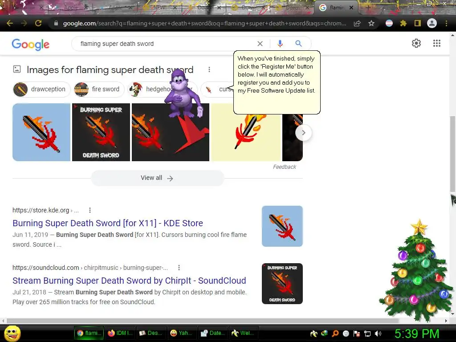Image resolution: width=456 pixels, height=342 pixels.
Task: Click the Google logo
Action: pos(31,44)
